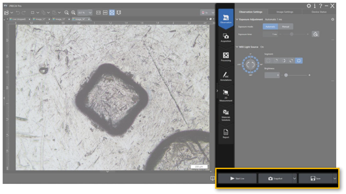Open the Report workflow step

pos(226,134)
